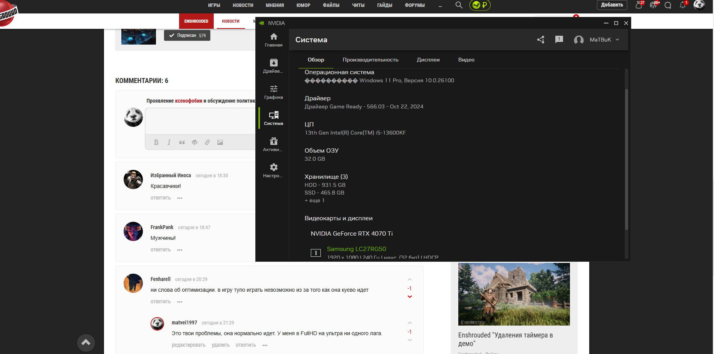The width and height of the screenshot is (714, 354).
Task: Click the NVIDIA app vertical scrollbar
Action: pyautogui.click(x=627, y=159)
